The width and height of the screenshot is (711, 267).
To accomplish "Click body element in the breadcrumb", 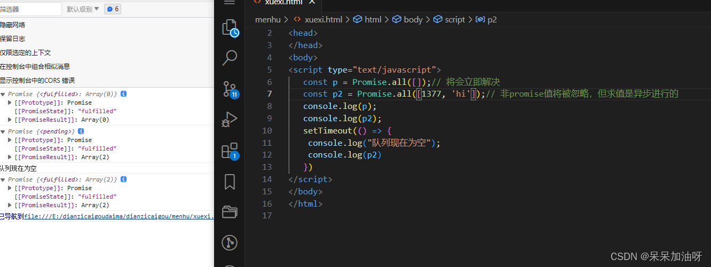I will tap(413, 19).
